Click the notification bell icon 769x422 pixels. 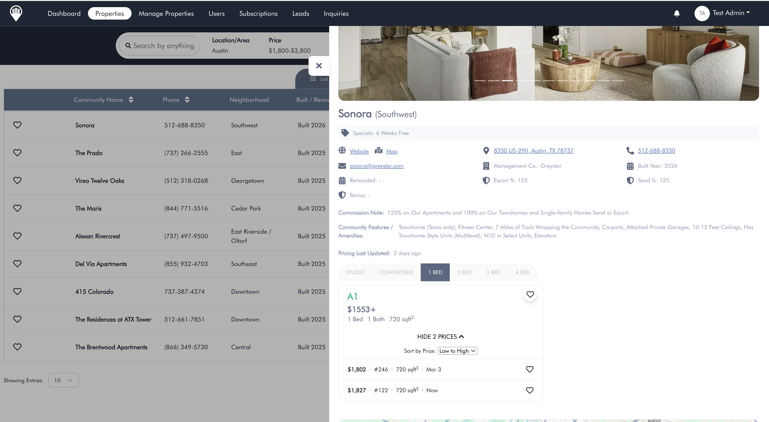coord(676,13)
